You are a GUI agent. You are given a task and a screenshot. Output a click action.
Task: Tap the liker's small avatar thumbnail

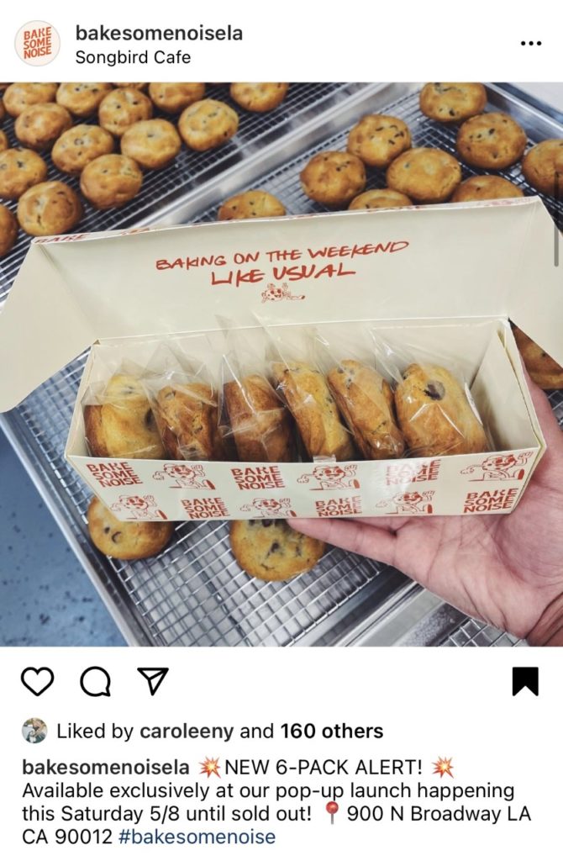[34, 731]
